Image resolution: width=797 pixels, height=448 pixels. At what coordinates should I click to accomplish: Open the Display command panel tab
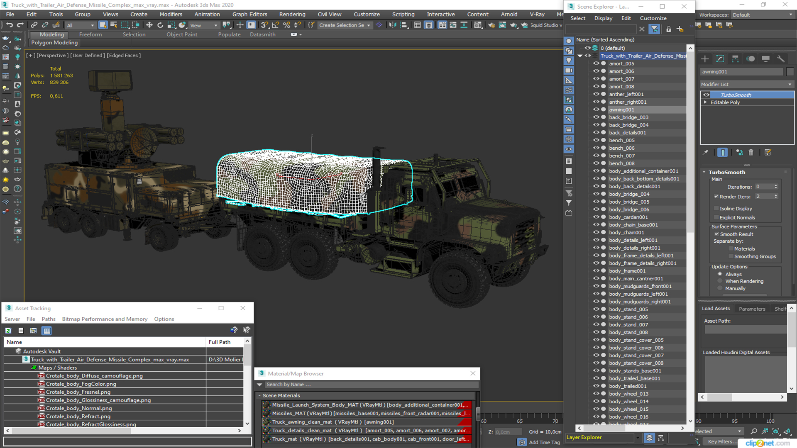click(x=765, y=59)
